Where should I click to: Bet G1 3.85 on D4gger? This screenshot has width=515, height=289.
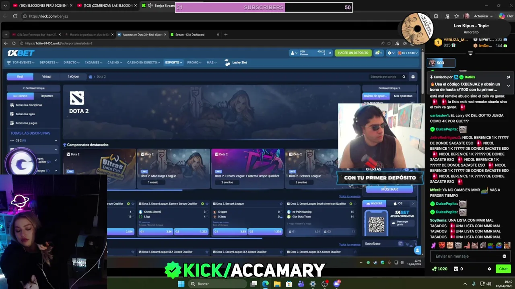point(230,232)
